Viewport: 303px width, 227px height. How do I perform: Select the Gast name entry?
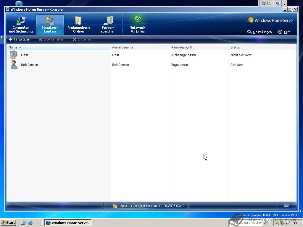tap(25, 55)
